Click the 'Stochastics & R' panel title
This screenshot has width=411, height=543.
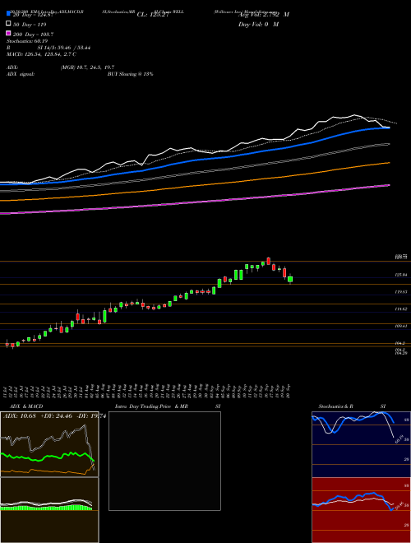coord(335,406)
